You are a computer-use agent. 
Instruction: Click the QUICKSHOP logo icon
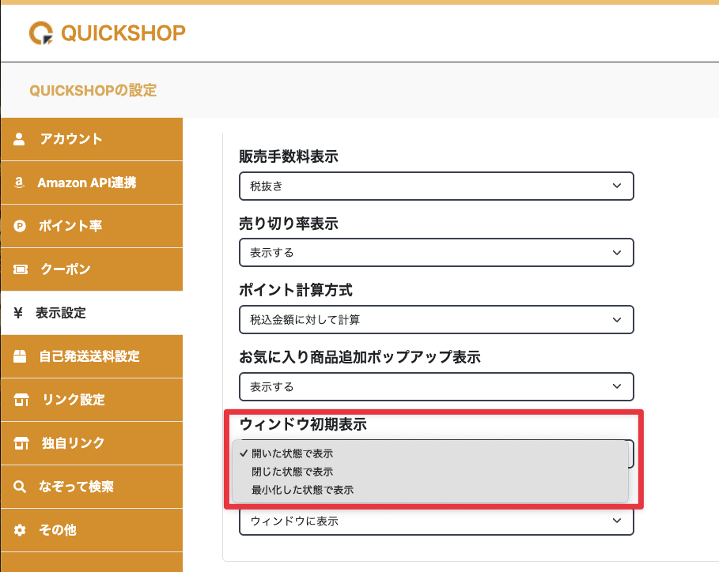tap(40, 32)
